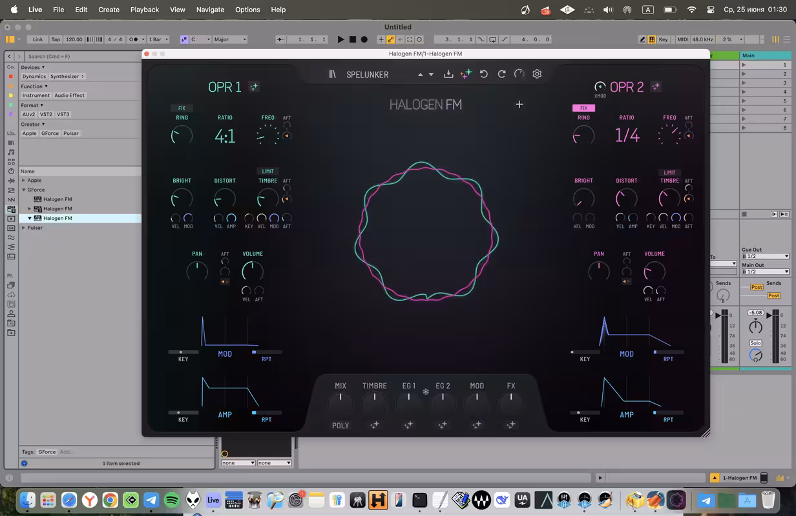Click the Wi-Fi icon in the menu bar
The image size is (796, 516).
click(x=691, y=10)
